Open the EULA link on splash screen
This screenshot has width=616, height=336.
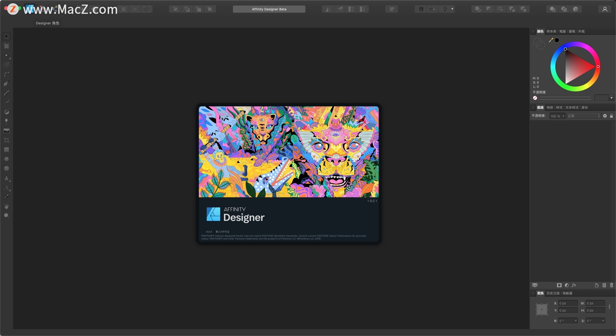[209, 232]
